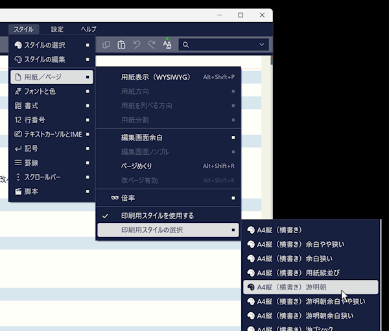Click the redo arrow icon
This screenshot has width=389, height=331.
152,45
